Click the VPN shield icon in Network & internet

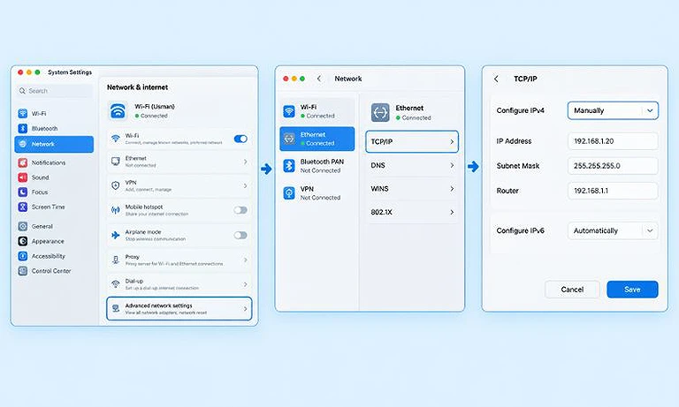point(116,185)
